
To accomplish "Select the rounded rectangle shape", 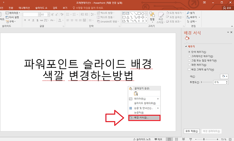I will pos(124,17).
